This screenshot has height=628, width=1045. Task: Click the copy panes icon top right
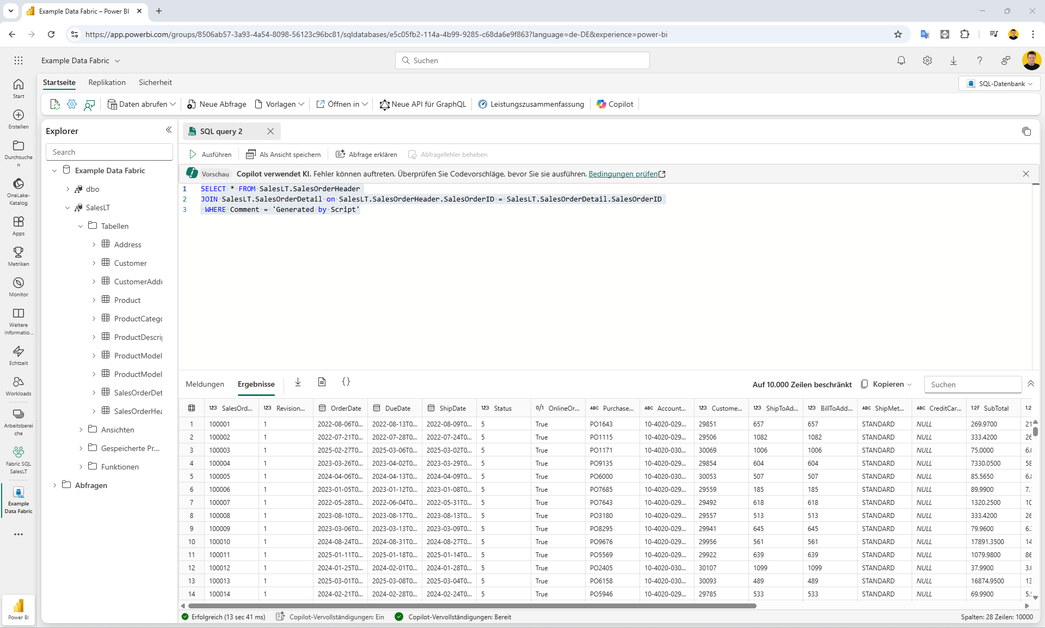click(x=1026, y=131)
